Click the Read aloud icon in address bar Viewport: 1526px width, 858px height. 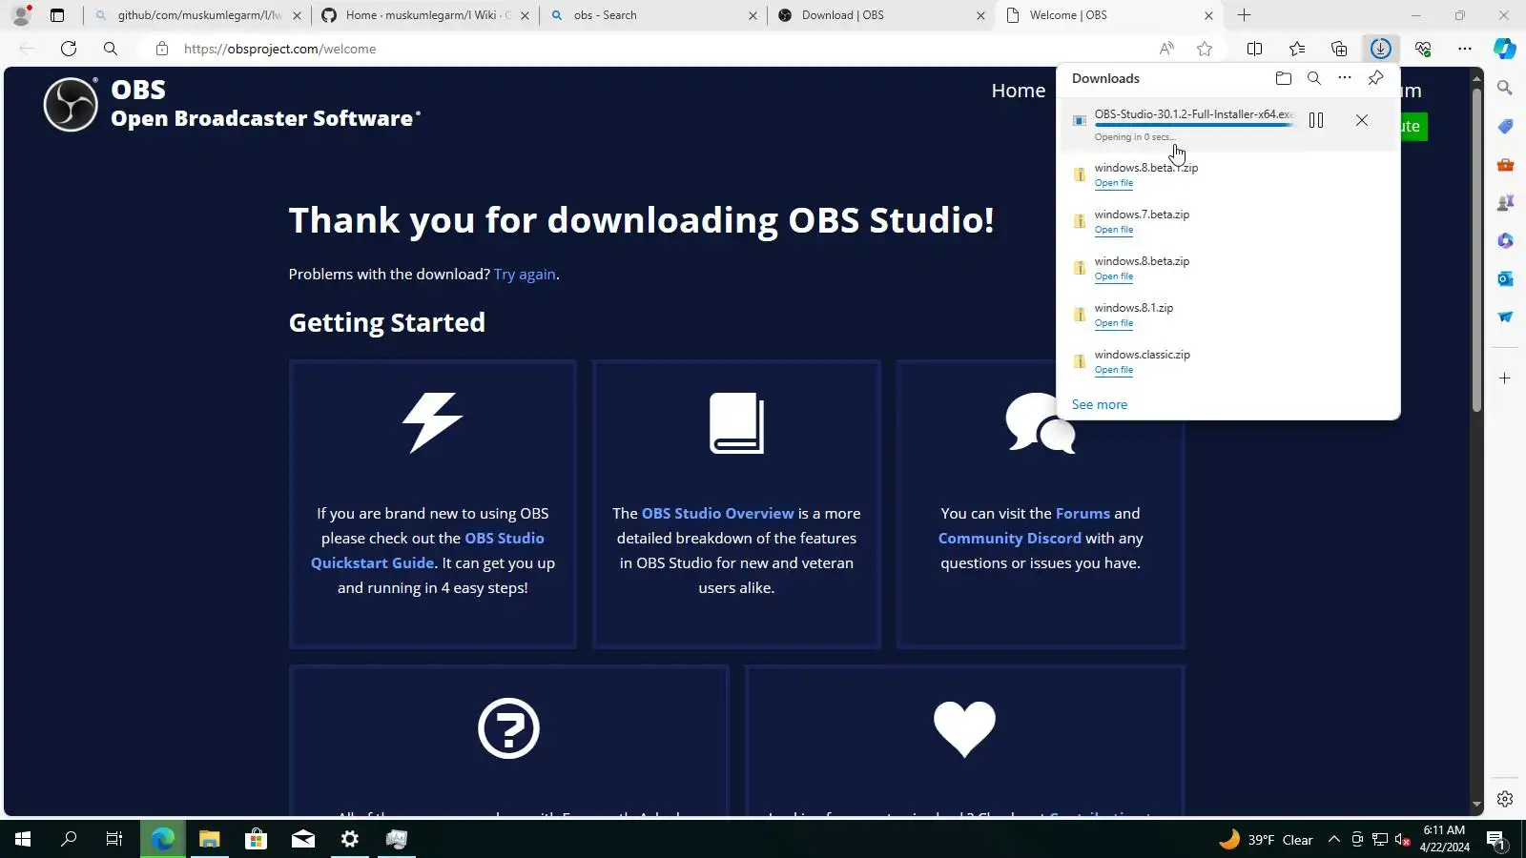[1166, 49]
